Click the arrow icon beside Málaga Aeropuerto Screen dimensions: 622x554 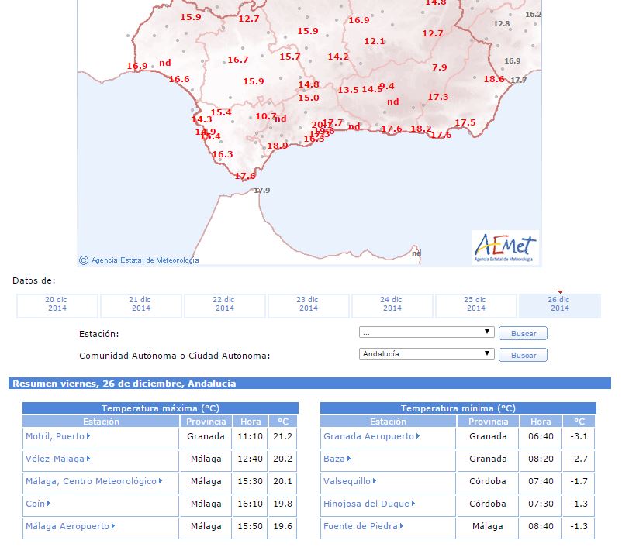(x=113, y=526)
